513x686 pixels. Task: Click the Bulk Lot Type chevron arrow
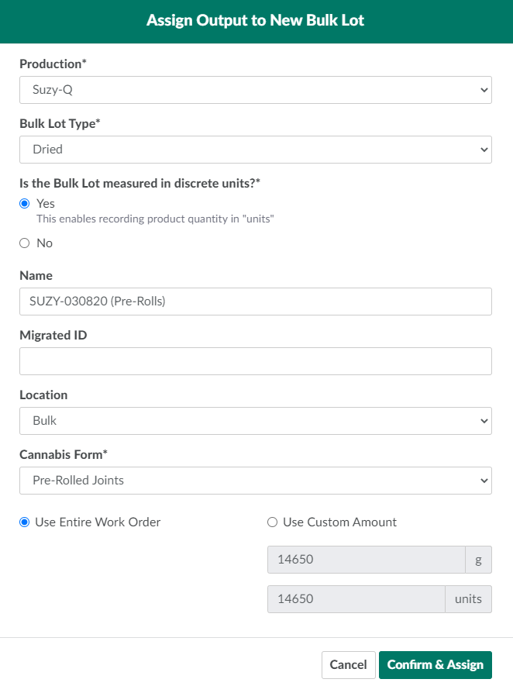484,150
